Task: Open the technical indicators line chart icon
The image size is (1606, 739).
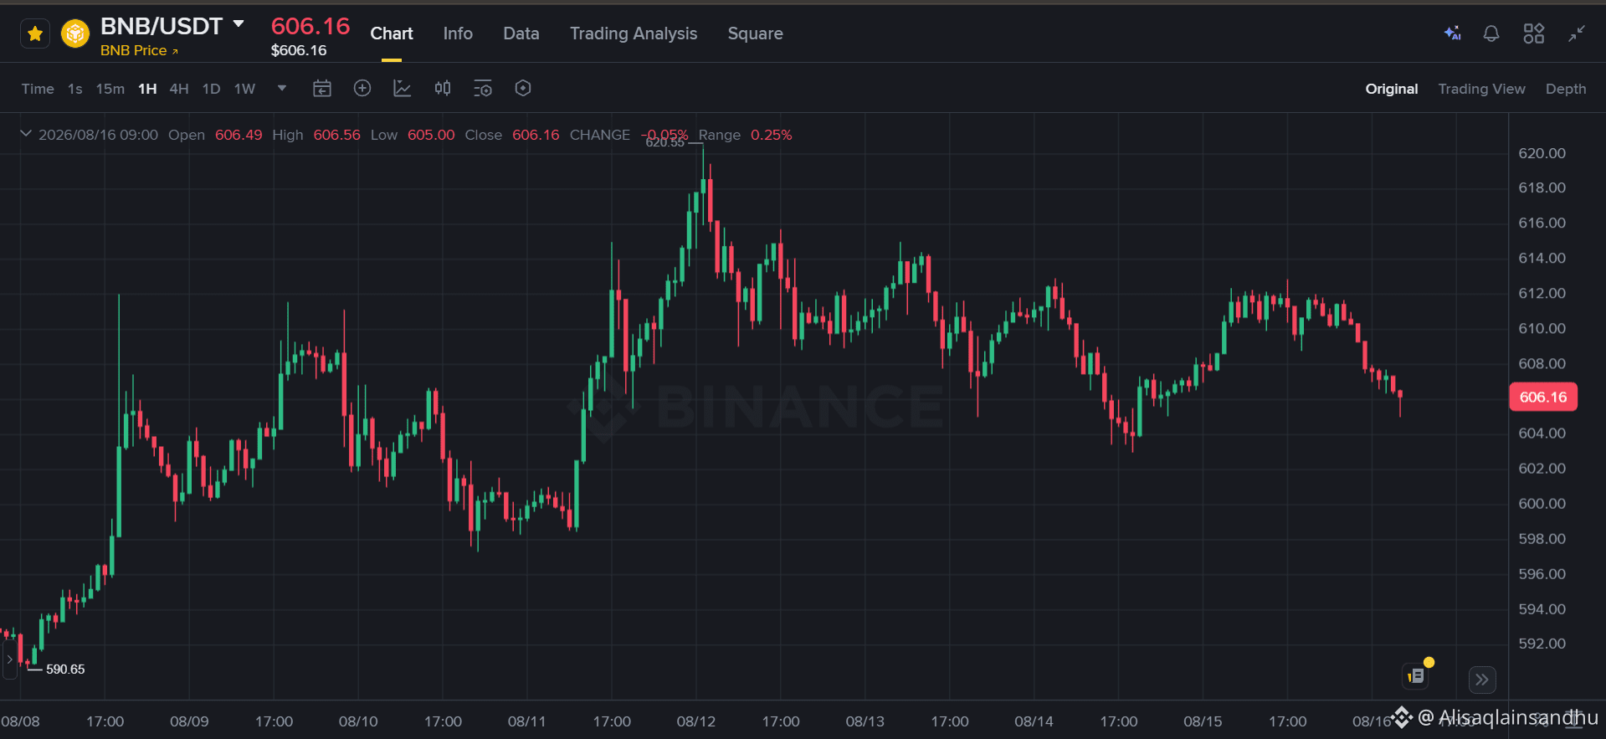Action: [403, 88]
